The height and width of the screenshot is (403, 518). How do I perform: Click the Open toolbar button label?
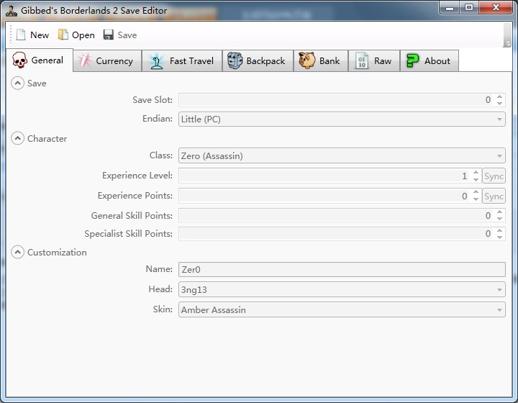pyautogui.click(x=83, y=35)
